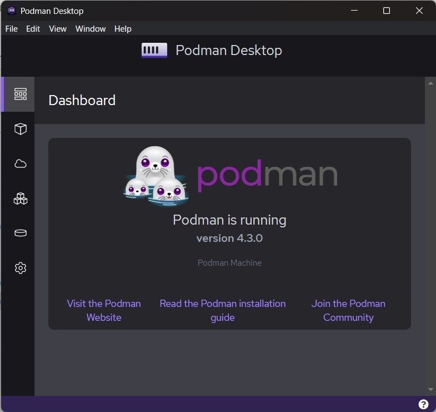Open the Help menu
This screenshot has height=412, width=436.
pos(123,29)
